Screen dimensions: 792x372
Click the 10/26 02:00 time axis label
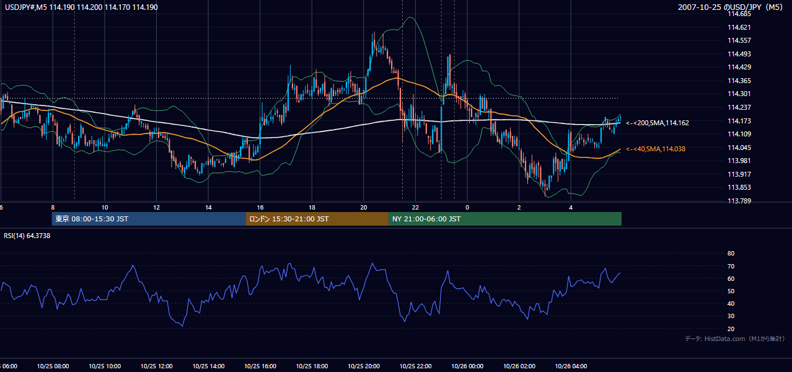coord(519,366)
